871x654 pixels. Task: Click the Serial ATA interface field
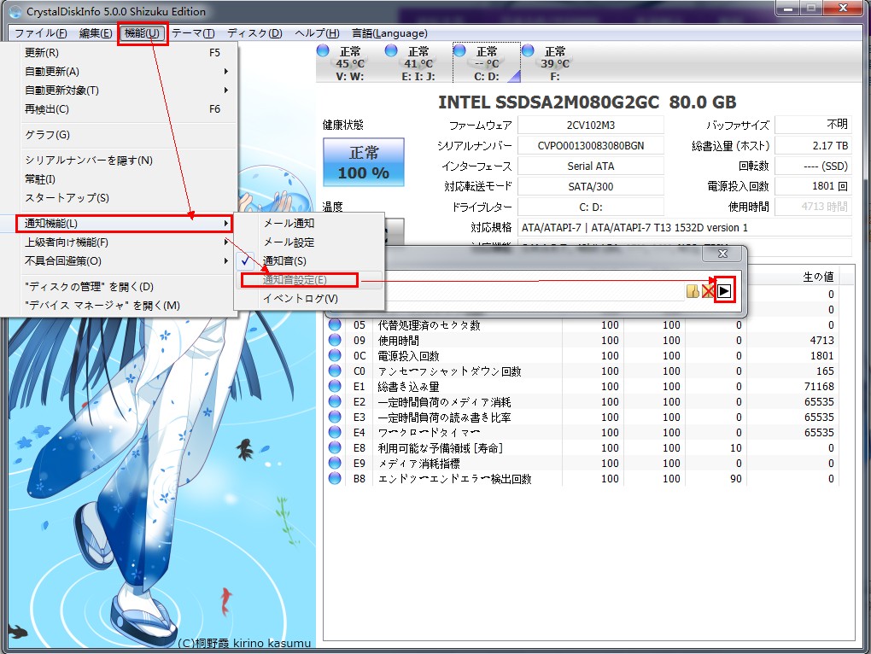[590, 166]
